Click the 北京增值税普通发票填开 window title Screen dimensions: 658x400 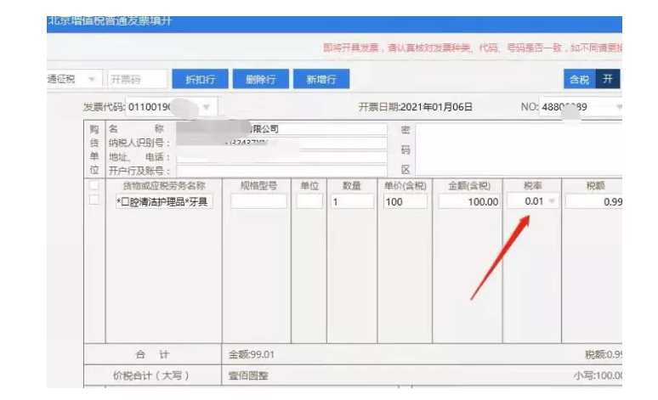[110, 21]
